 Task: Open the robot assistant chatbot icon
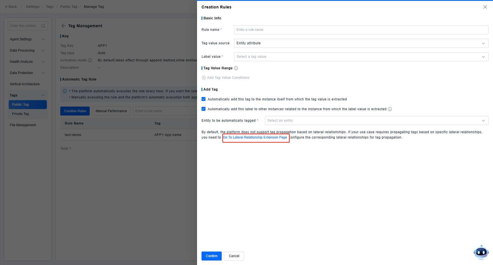(x=481, y=252)
